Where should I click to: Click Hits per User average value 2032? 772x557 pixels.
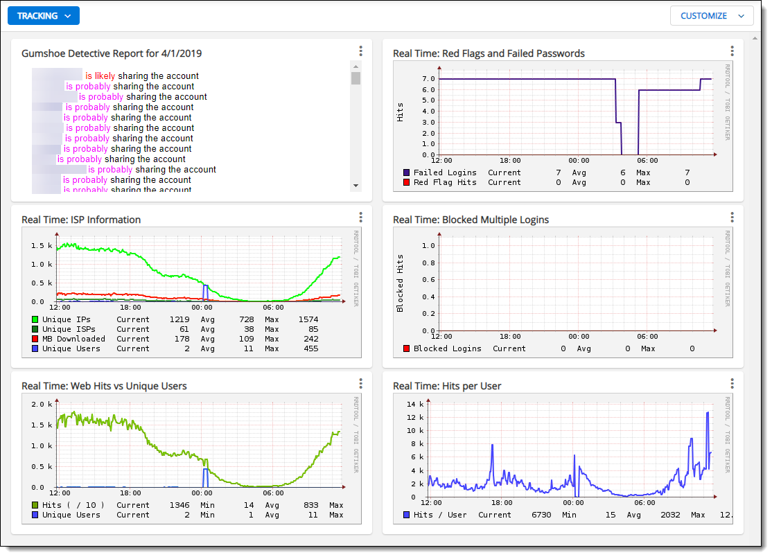pyautogui.click(x=671, y=515)
